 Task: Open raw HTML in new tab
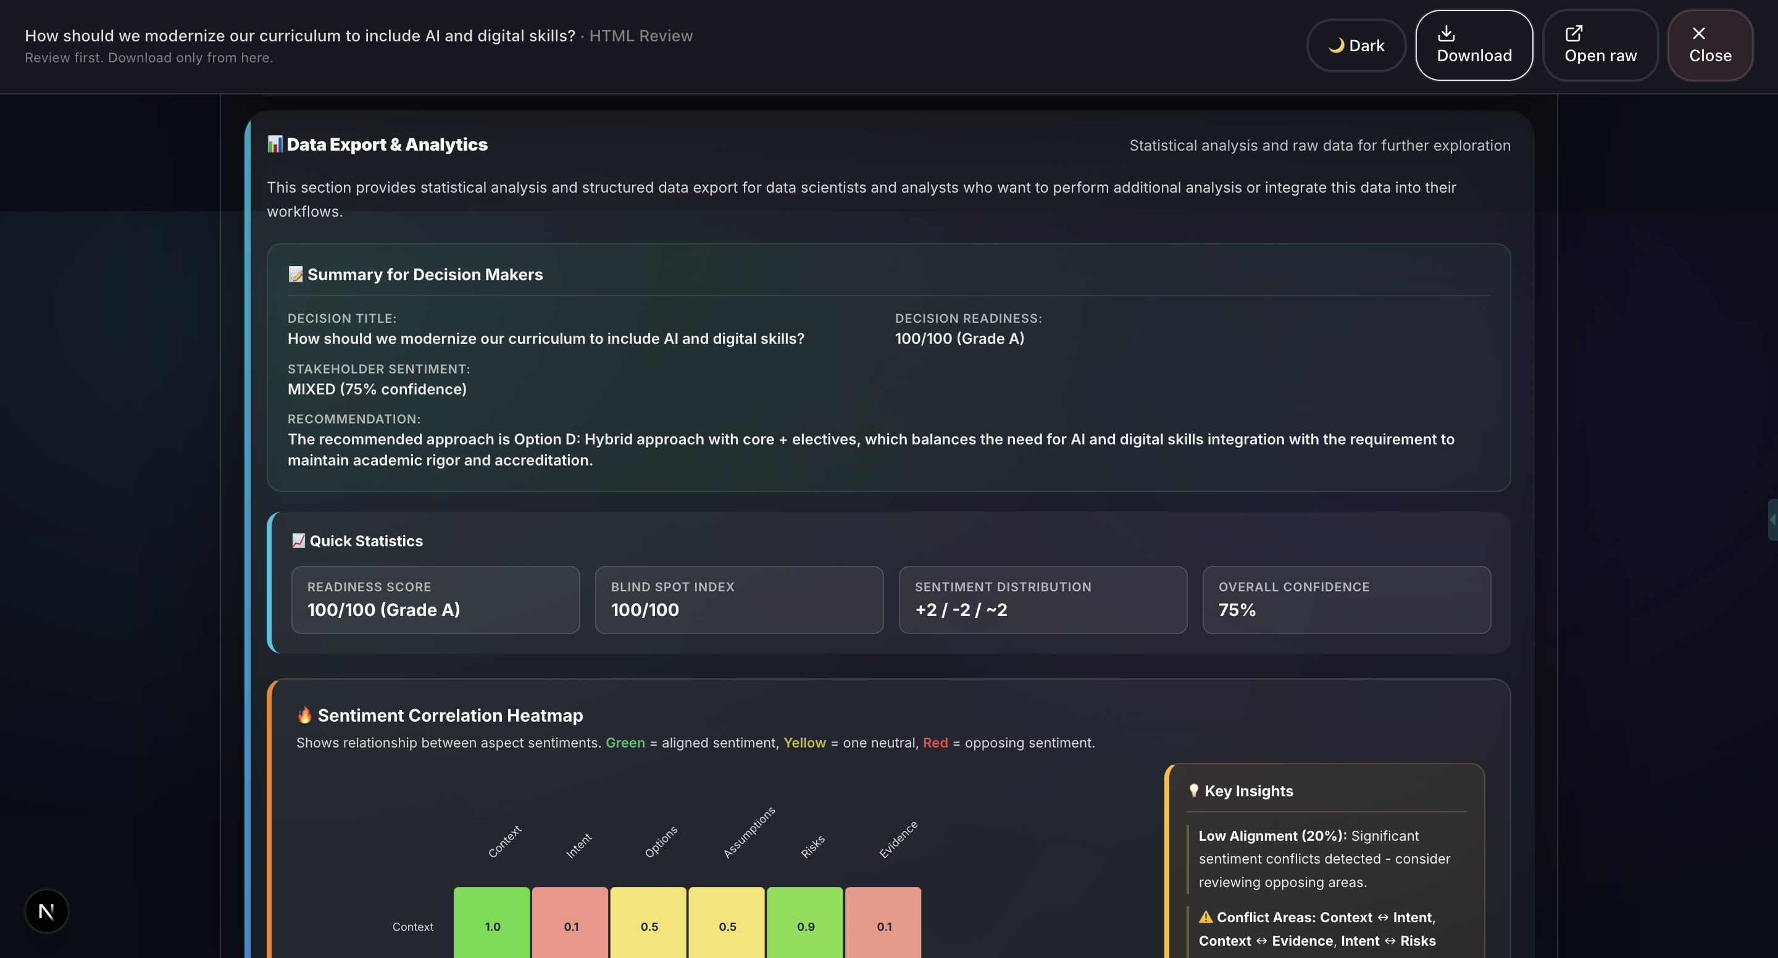point(1600,46)
